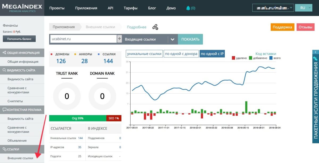The width and height of the screenshot is (319, 163).
Task: Collapse the side panel arrow above Пакетные услуги
Action: (315, 52)
